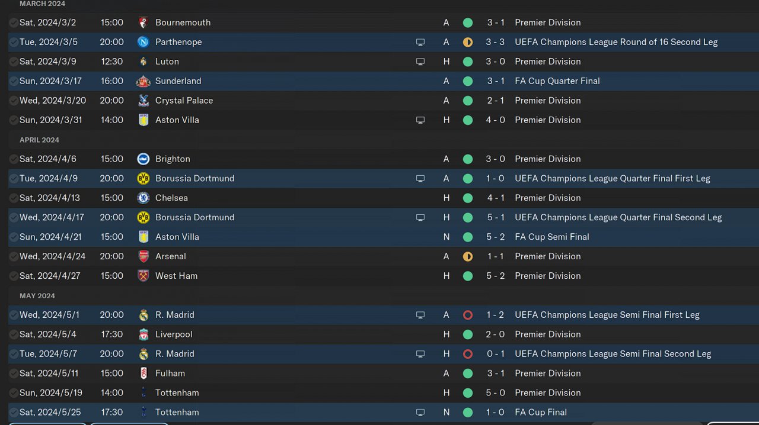Click the Borussia Dortmund badge on 2024/4/9
This screenshot has width=759, height=425.
(x=143, y=178)
